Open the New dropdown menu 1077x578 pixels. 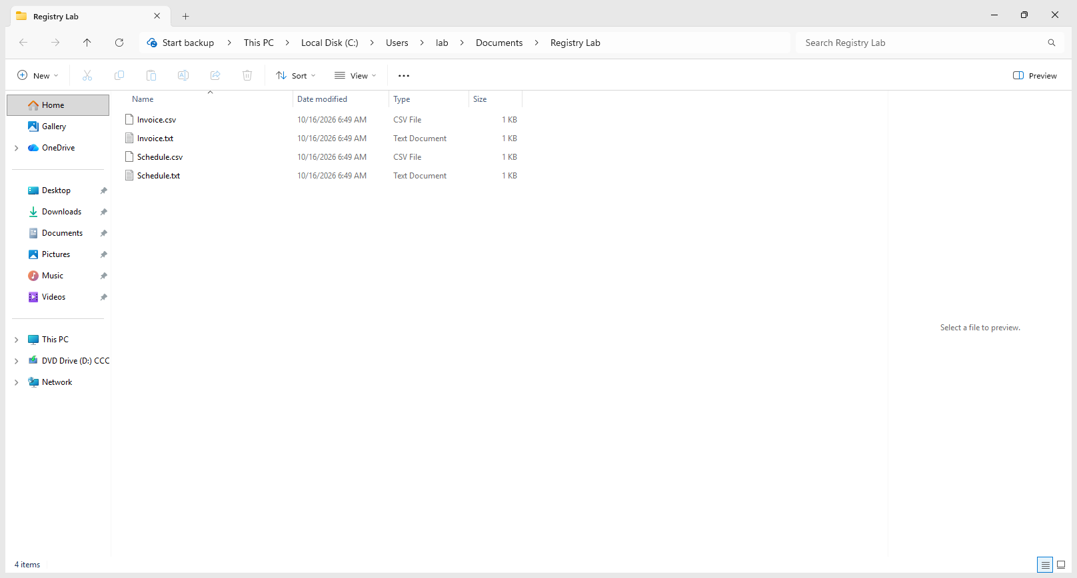click(x=38, y=75)
